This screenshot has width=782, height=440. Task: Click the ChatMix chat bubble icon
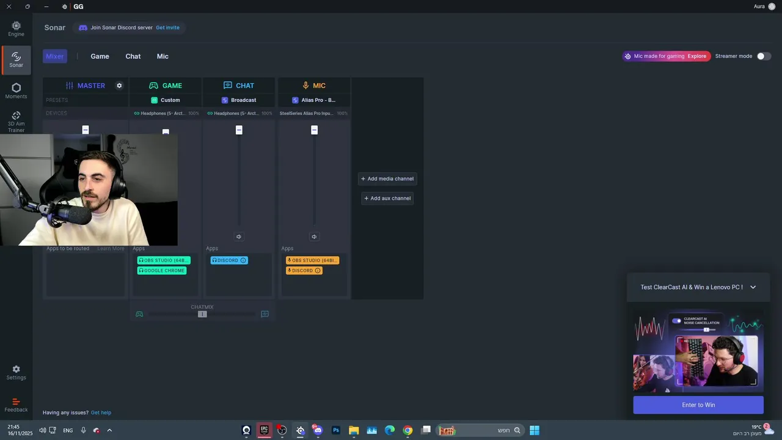point(265,314)
